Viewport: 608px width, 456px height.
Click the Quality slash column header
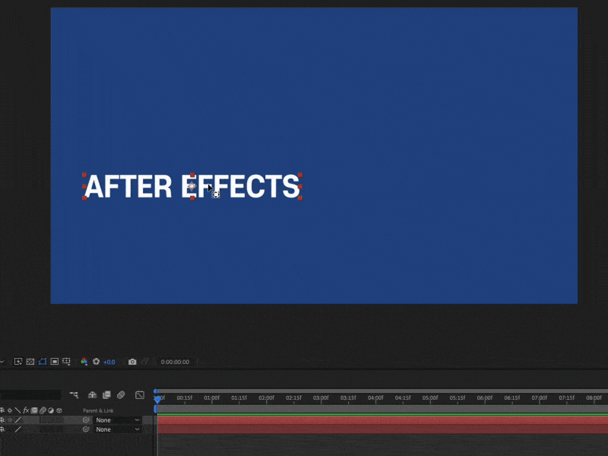[17, 410]
